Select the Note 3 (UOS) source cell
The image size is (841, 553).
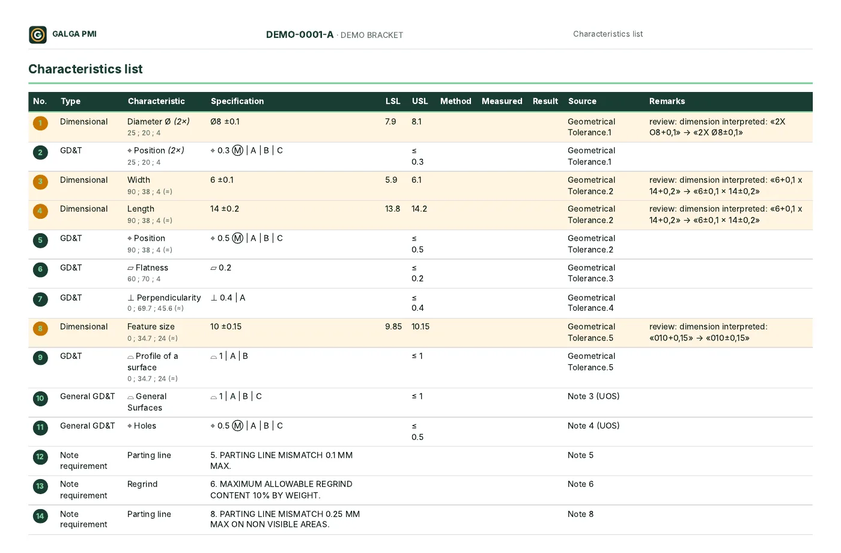click(x=594, y=397)
